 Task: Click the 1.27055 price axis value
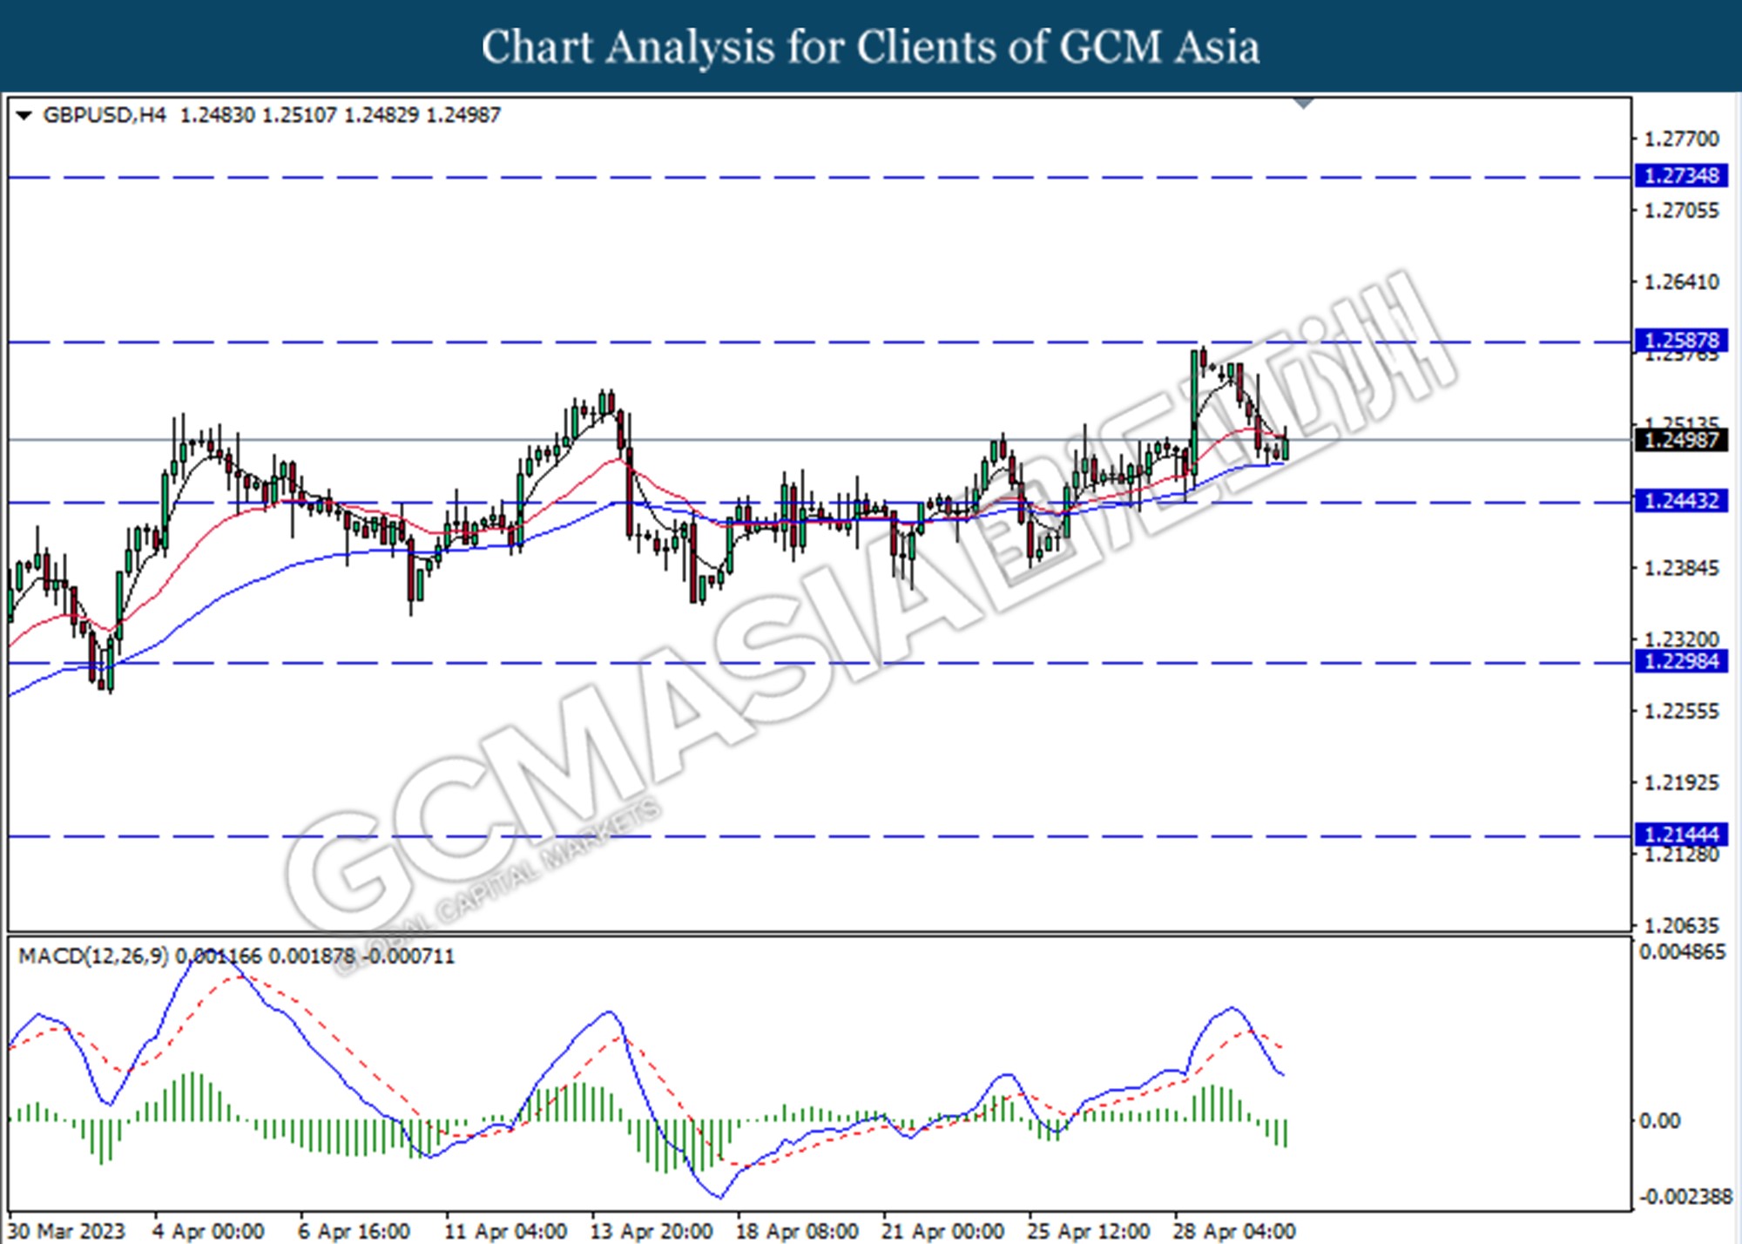1681,210
